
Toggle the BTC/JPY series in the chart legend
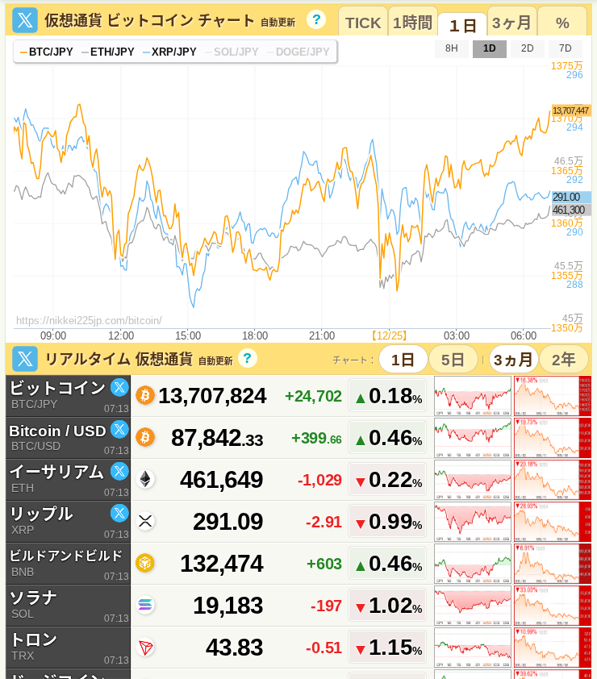click(47, 52)
